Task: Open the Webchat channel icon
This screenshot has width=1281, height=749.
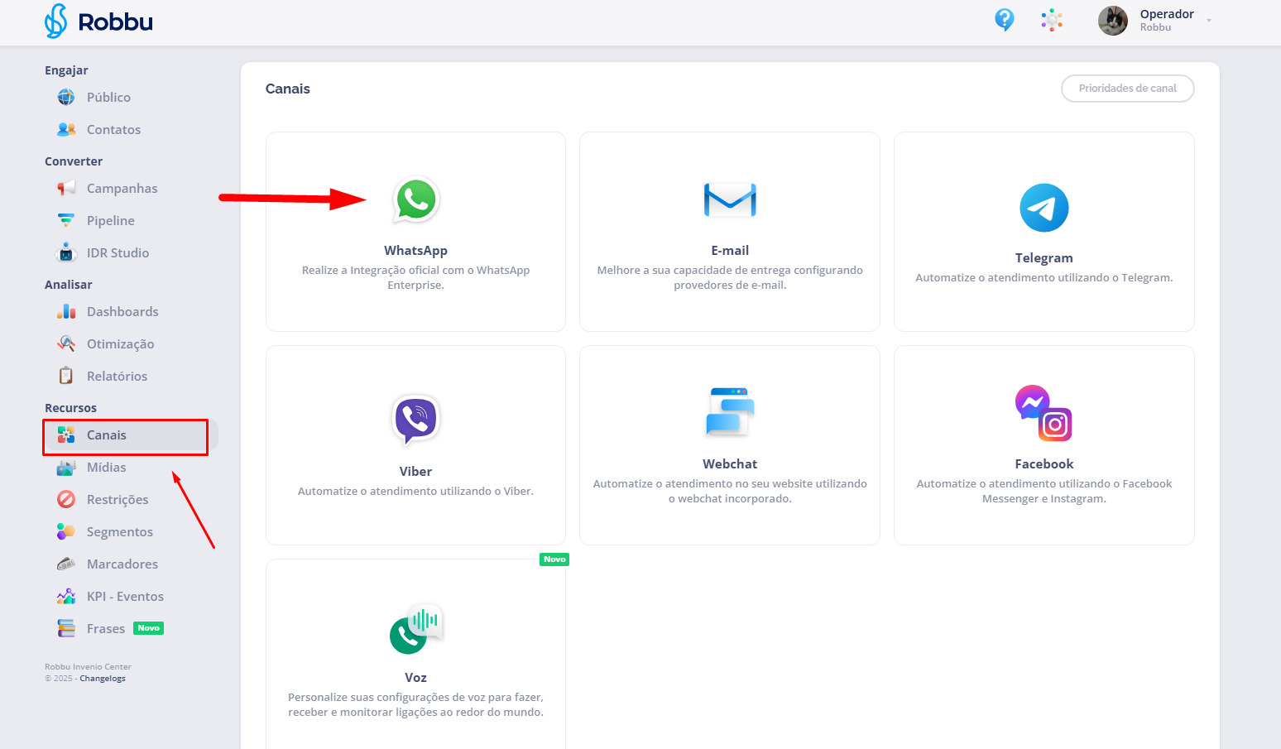Action: pyautogui.click(x=729, y=411)
